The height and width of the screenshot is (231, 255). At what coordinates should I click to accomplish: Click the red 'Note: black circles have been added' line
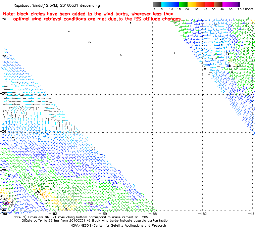point(88,14)
